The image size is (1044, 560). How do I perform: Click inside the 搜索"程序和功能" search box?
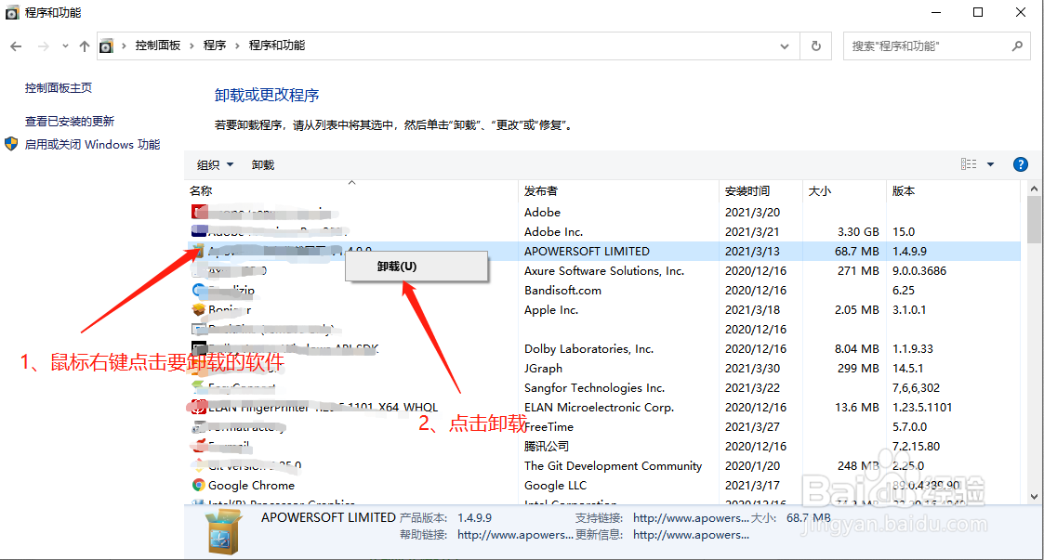pyautogui.click(x=920, y=46)
